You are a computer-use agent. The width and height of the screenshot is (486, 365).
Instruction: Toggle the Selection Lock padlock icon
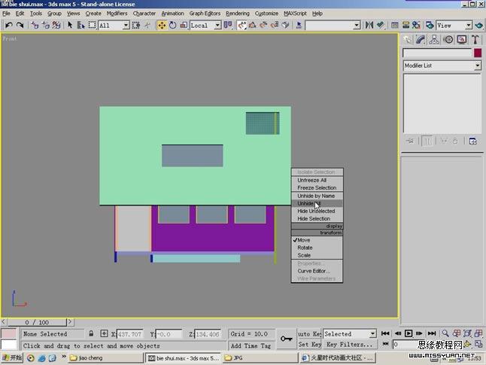pos(91,333)
